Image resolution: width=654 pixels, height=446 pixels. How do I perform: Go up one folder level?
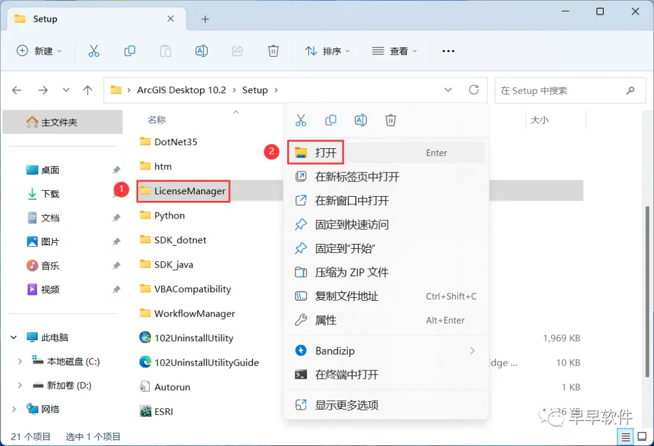88,90
